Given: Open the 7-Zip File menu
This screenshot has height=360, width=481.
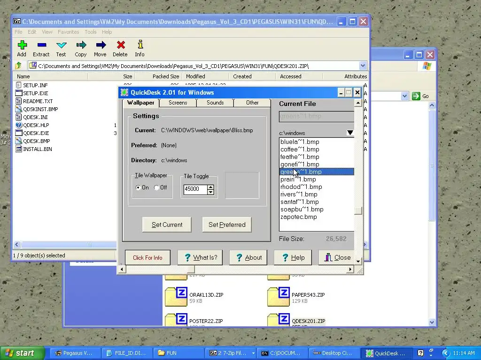Looking at the screenshot, I should [18, 32].
